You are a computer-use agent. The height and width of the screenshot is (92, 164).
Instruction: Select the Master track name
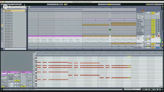pyautogui.click(x=140, y=48)
